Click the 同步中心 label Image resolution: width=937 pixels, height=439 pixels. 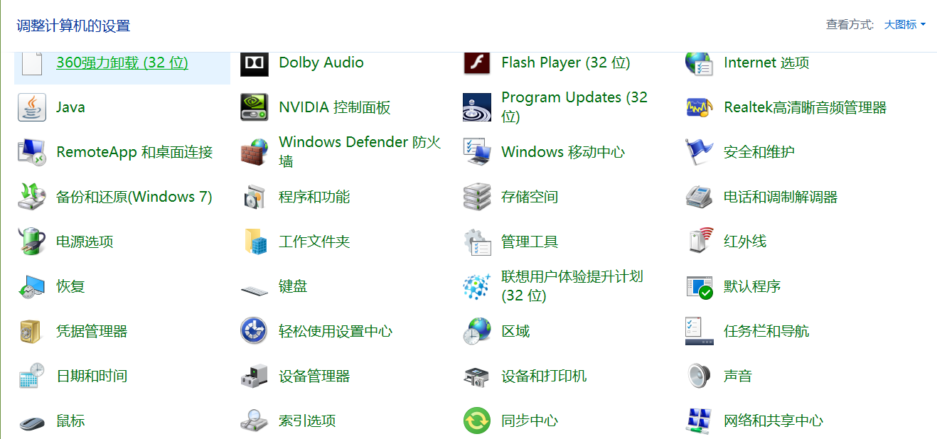(x=530, y=421)
